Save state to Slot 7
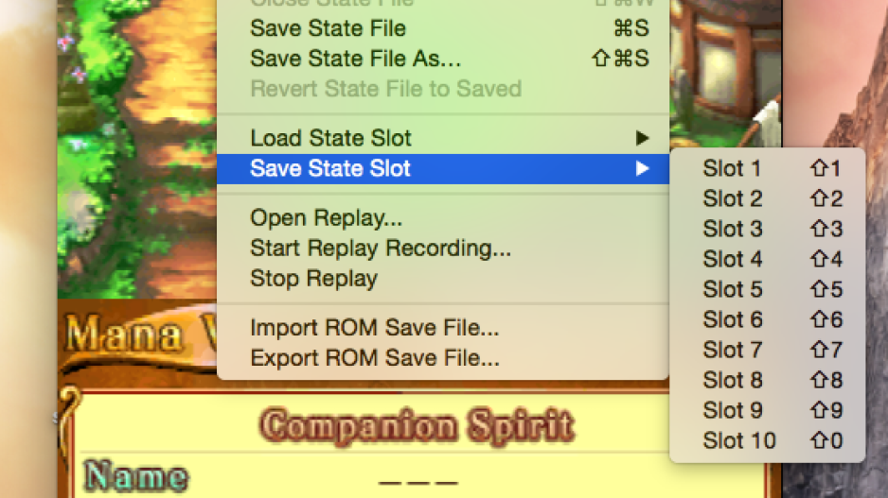This screenshot has width=888, height=498. pyautogui.click(x=732, y=351)
